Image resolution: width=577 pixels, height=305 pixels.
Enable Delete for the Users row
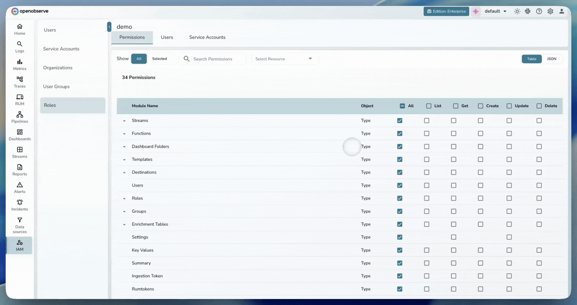coord(539,185)
